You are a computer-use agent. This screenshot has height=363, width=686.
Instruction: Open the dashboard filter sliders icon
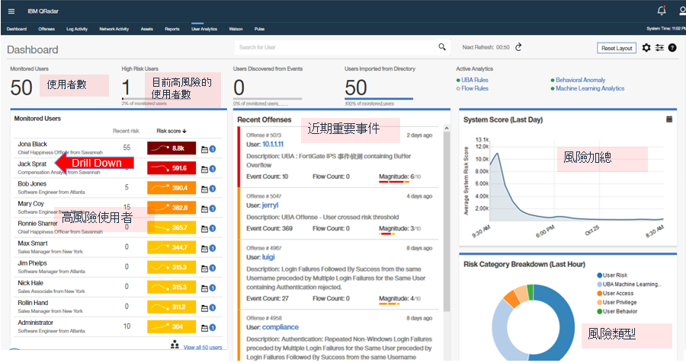tap(659, 48)
